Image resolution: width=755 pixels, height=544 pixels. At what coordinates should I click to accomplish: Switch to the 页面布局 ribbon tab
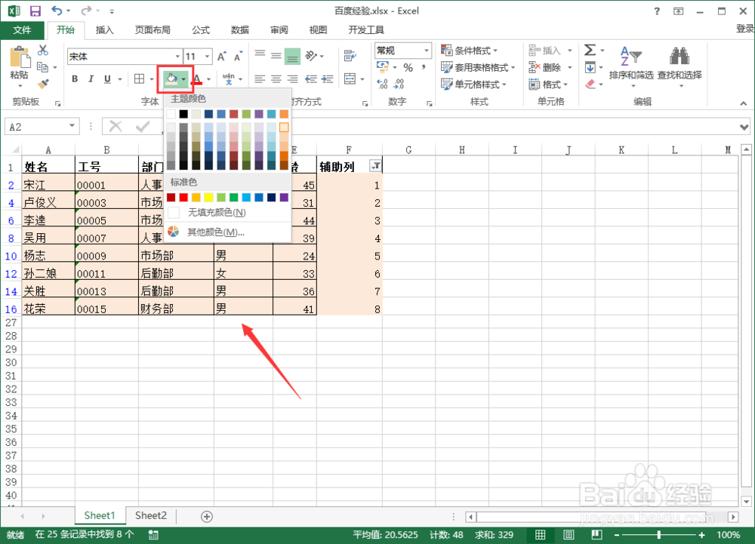[153, 30]
